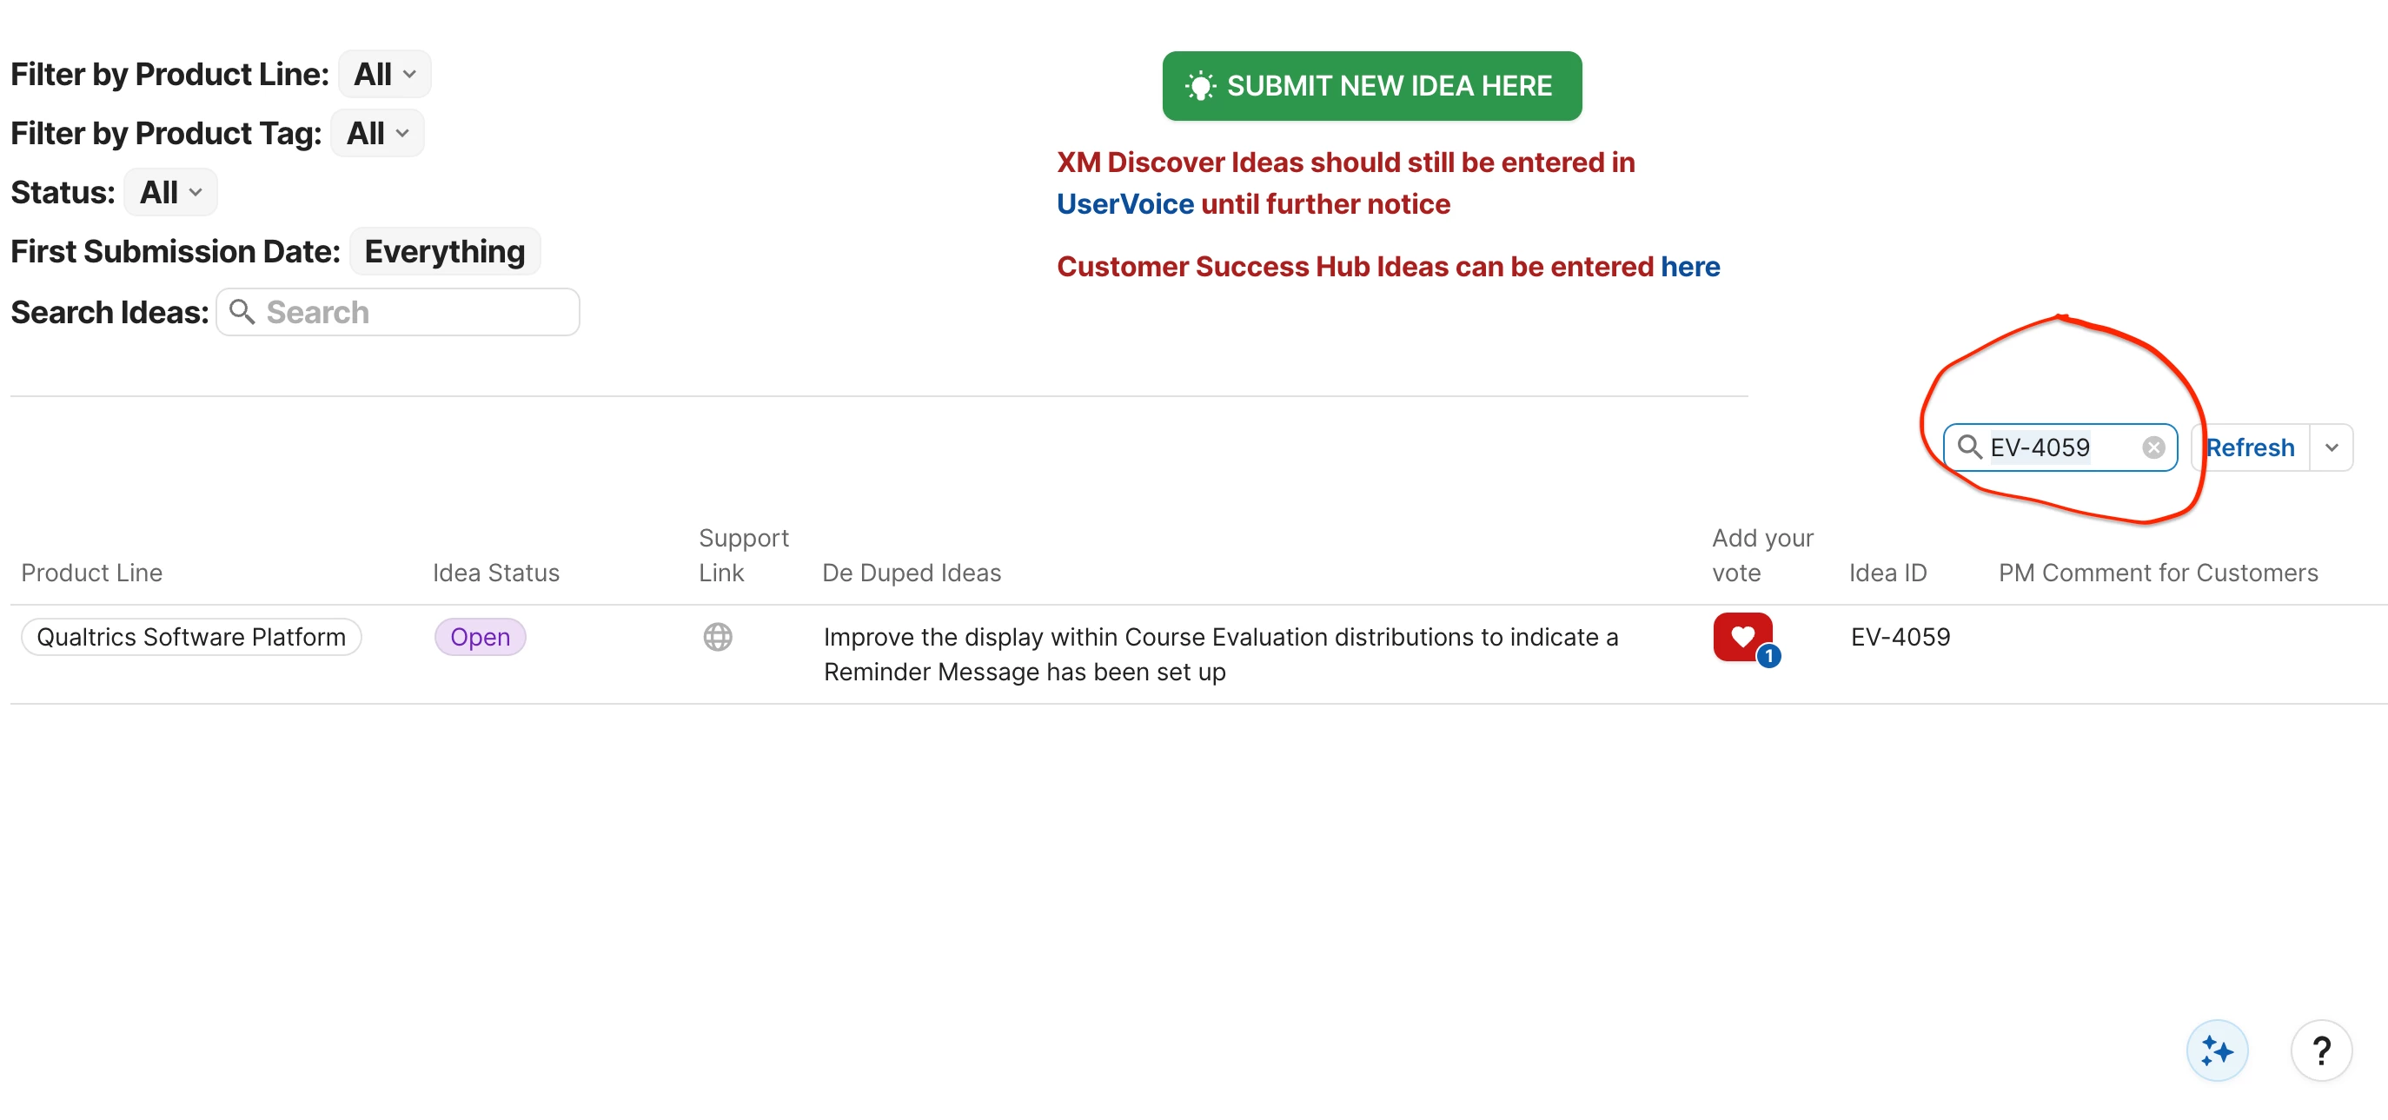Open the Filter by Product Line dropdown
This screenshot has width=2388, height=1120.
coord(385,74)
